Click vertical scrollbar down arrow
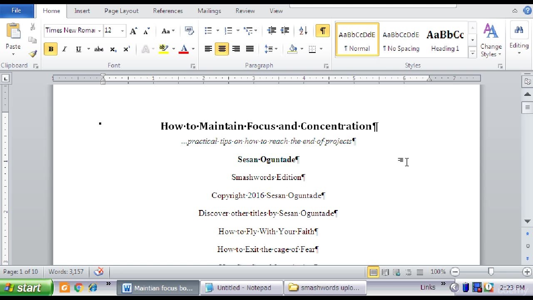 click(x=528, y=222)
